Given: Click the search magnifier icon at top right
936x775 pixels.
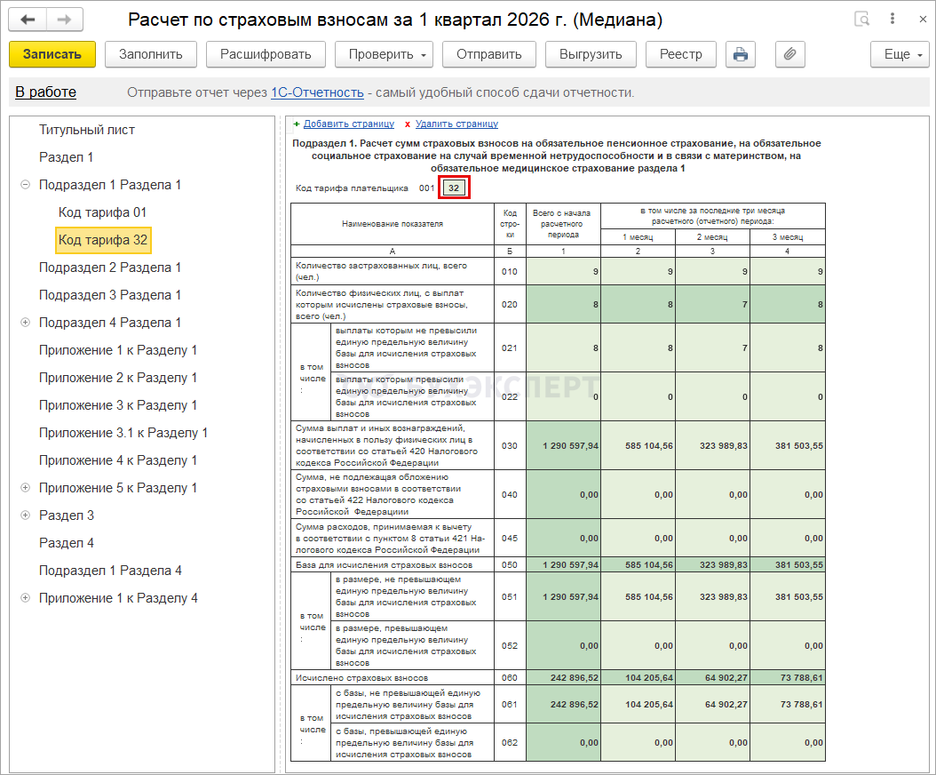Looking at the screenshot, I should 861,20.
